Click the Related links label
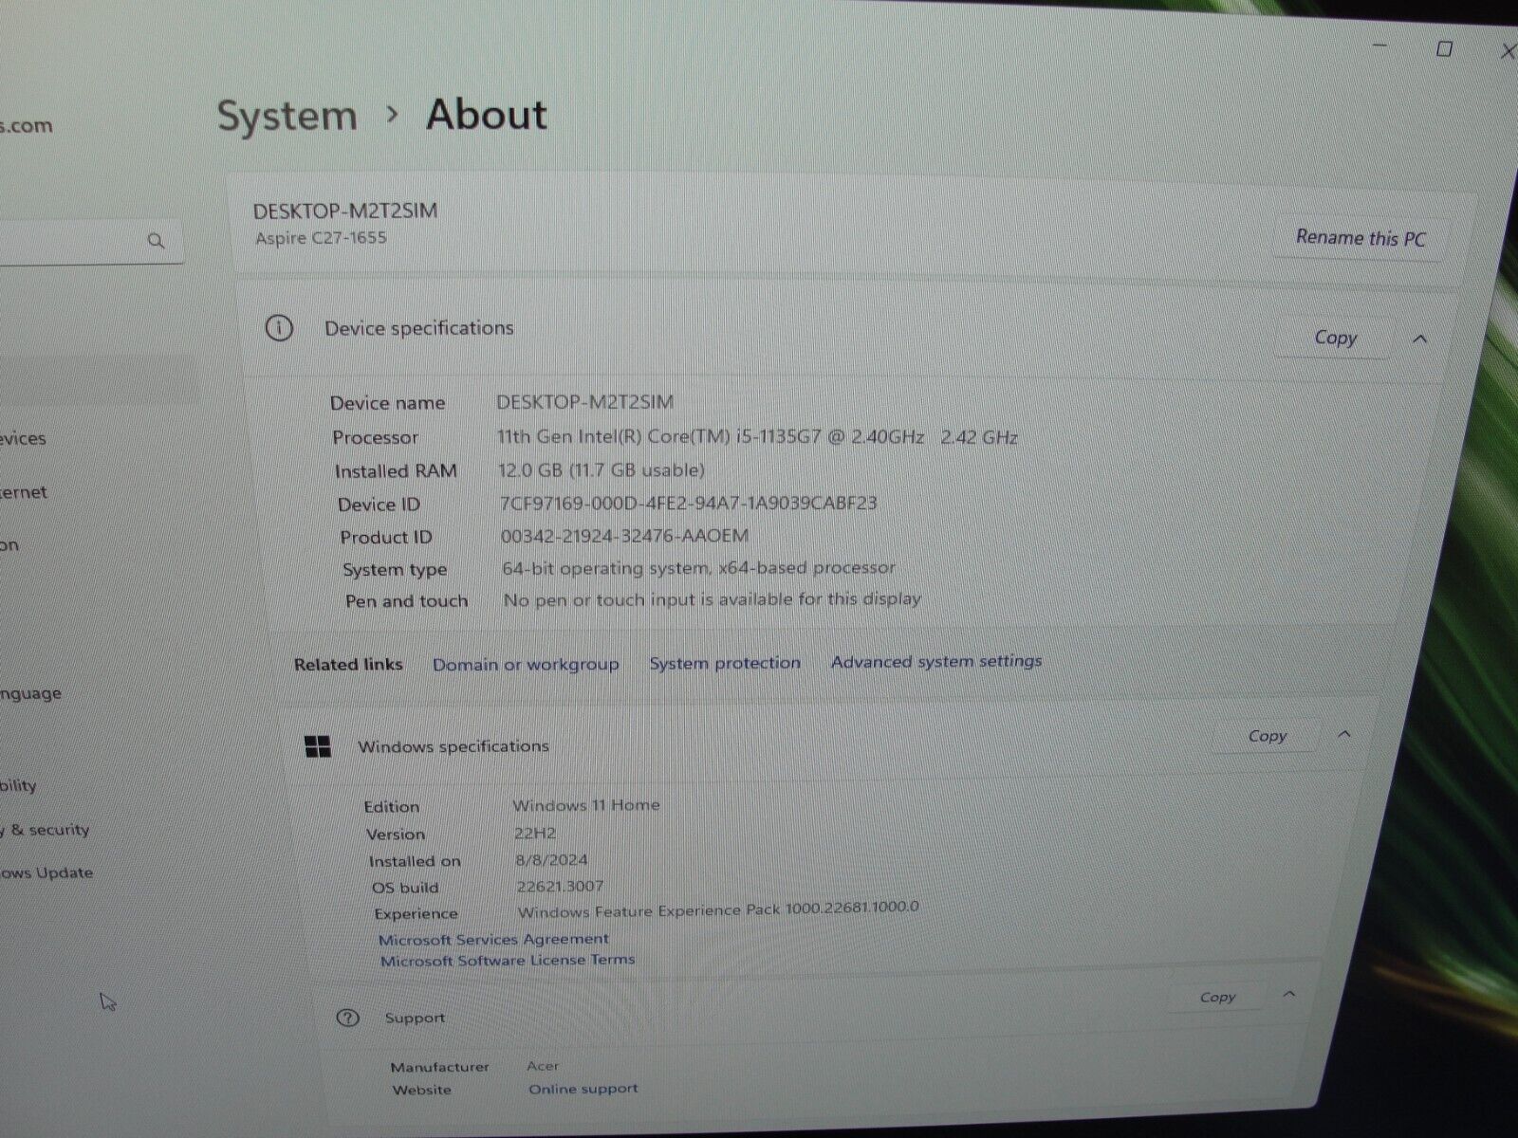The width and height of the screenshot is (1518, 1138). click(x=348, y=665)
